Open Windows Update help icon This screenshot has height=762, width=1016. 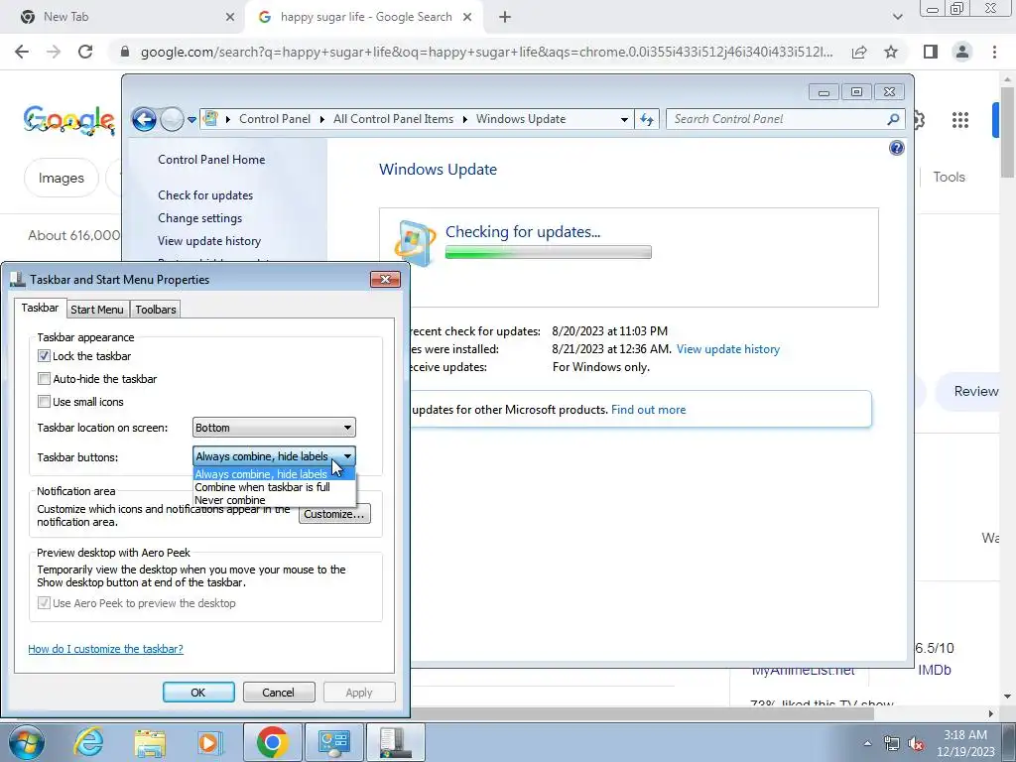click(x=896, y=149)
